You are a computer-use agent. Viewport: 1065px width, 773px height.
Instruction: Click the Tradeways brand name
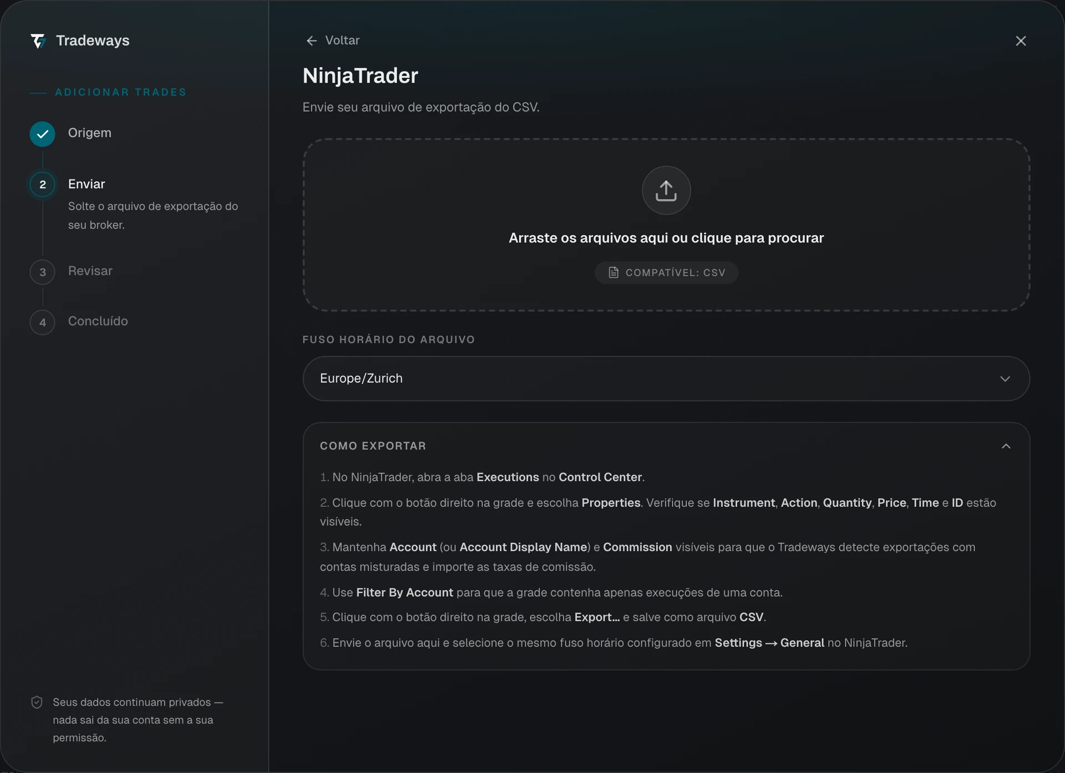click(93, 40)
